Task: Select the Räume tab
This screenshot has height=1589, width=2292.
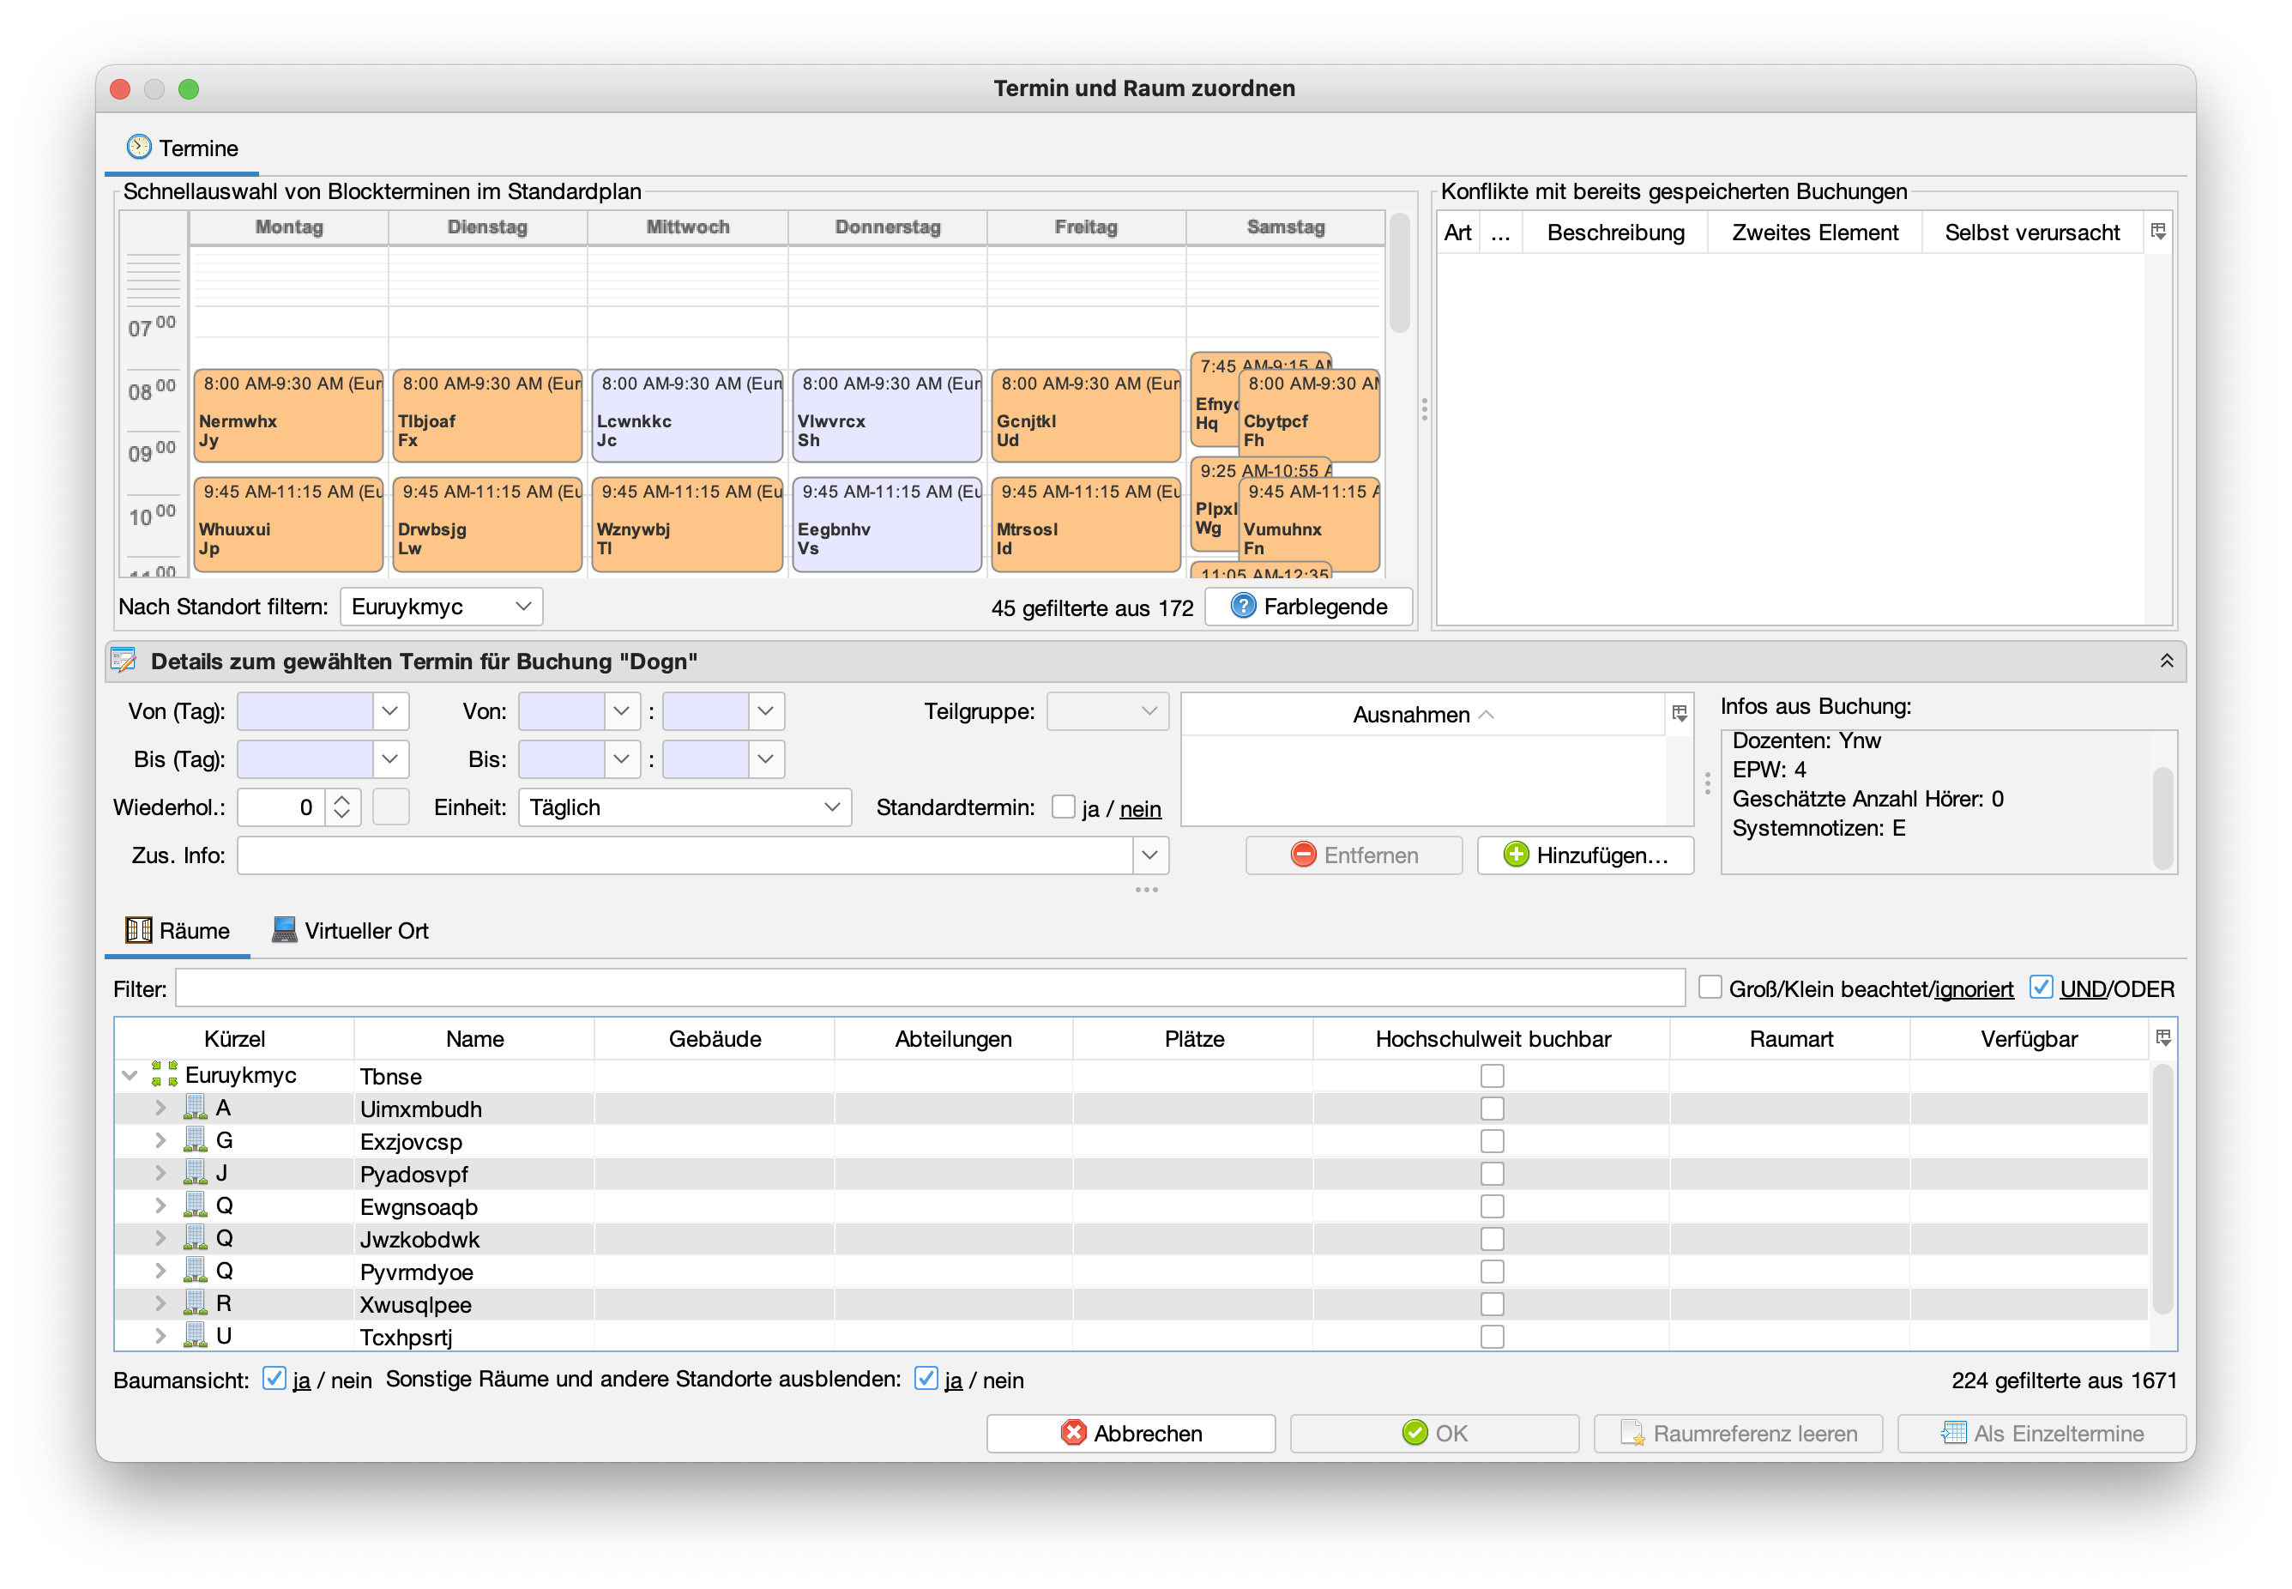Action: click(x=178, y=931)
